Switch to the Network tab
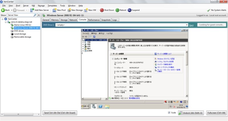Image resolution: width=228 pixels, height=121 pixels. tap(73, 20)
